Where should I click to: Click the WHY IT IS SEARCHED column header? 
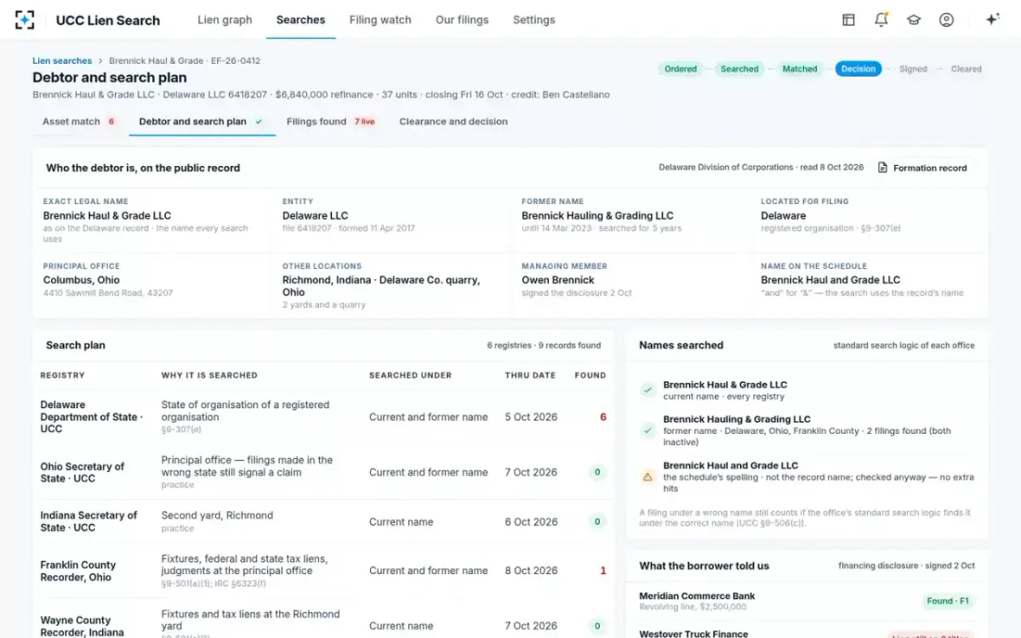(209, 375)
